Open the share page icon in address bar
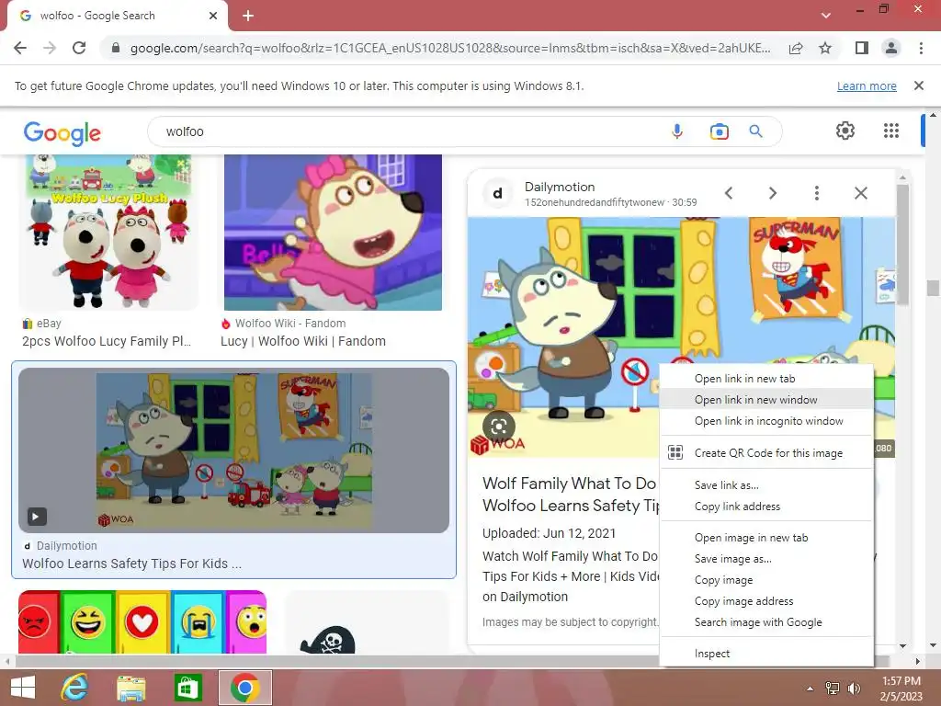The image size is (941, 706). click(x=796, y=48)
